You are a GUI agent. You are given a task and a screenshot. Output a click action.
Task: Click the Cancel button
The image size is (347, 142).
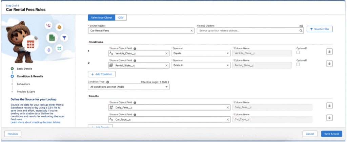click(x=310, y=134)
